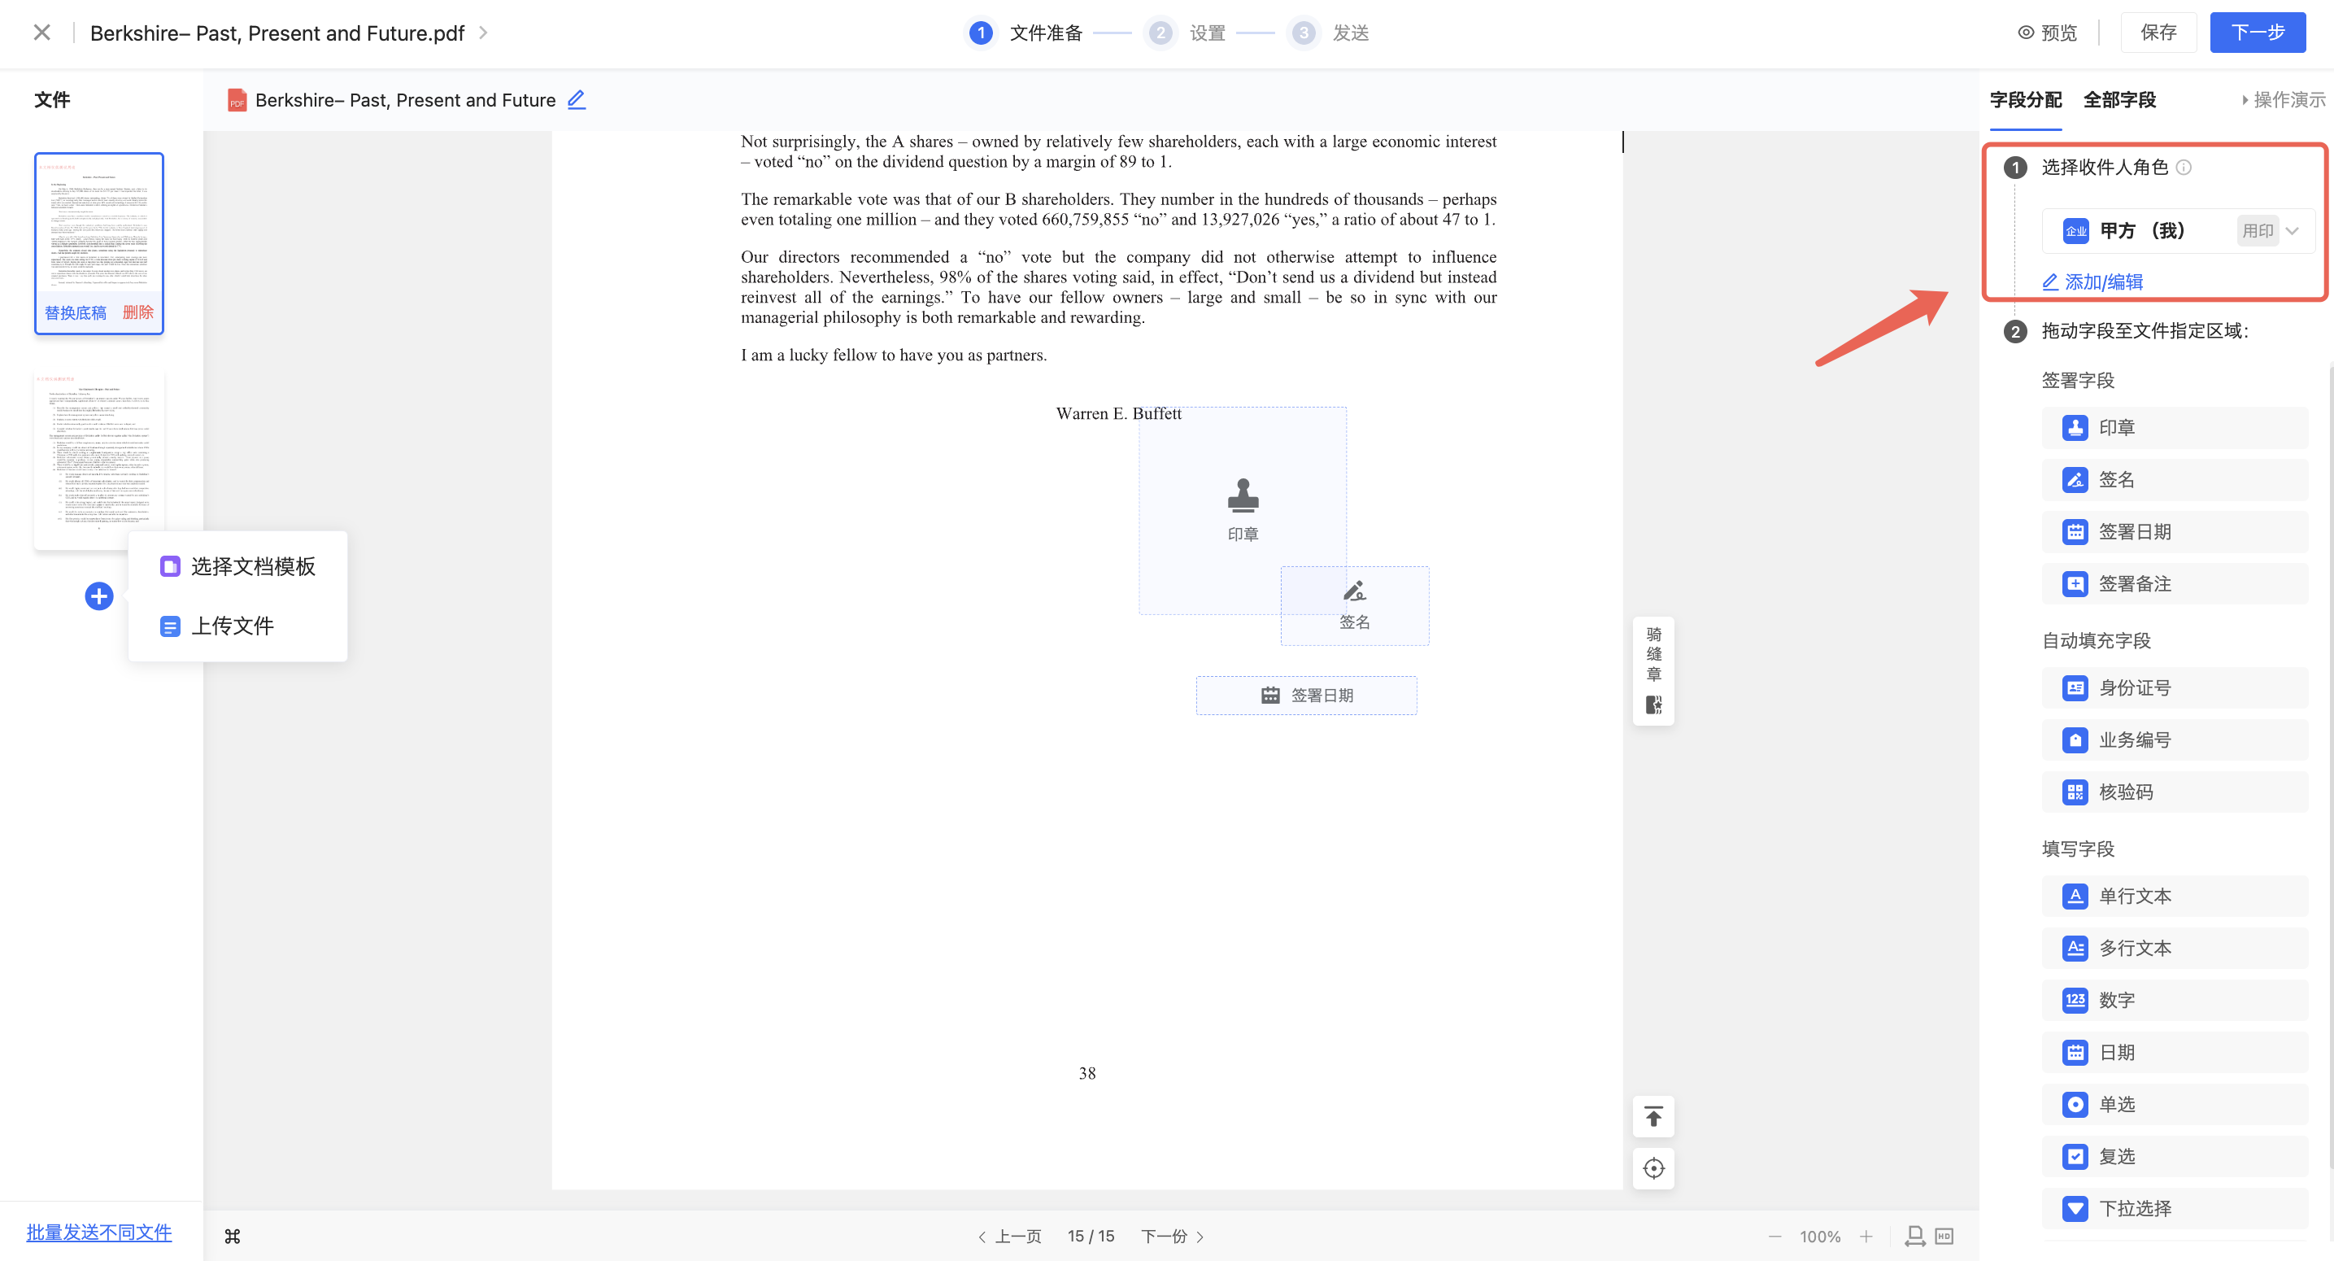Click the 骑缝章 paging seal tool
The image size is (2334, 1261).
click(1653, 669)
